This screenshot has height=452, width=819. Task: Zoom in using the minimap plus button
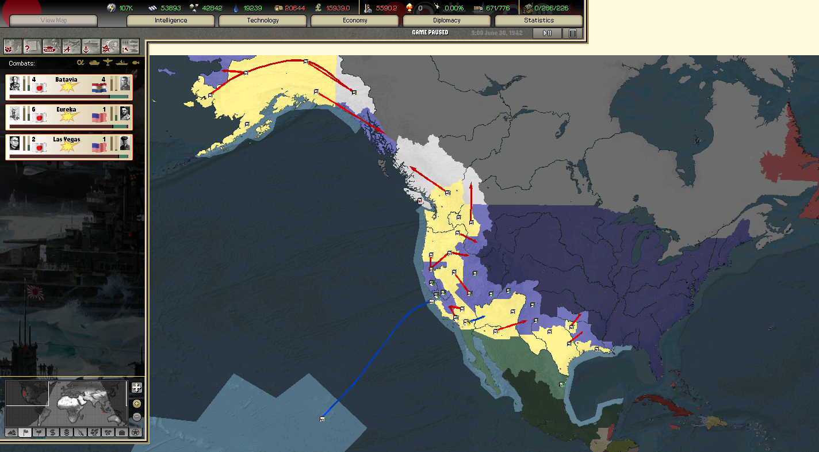[136, 403]
